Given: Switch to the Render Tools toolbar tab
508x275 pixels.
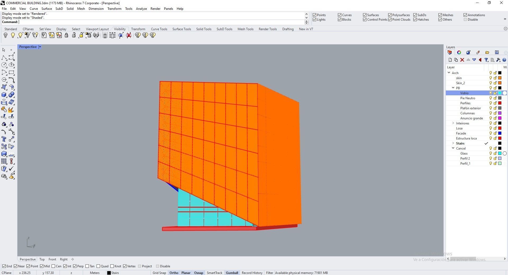Looking at the screenshot, I should (267, 29).
